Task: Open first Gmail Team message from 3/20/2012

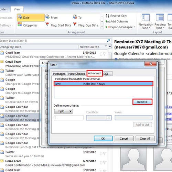Action: [x=51, y=55]
